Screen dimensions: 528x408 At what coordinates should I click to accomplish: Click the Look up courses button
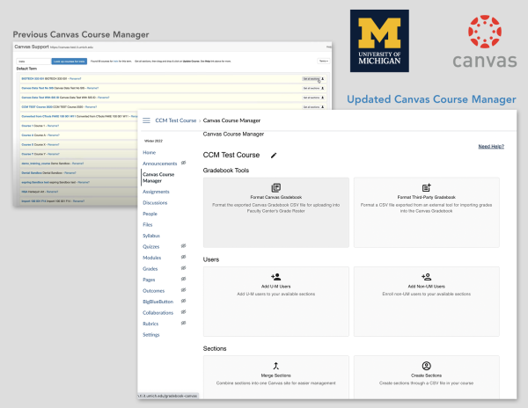click(x=69, y=62)
